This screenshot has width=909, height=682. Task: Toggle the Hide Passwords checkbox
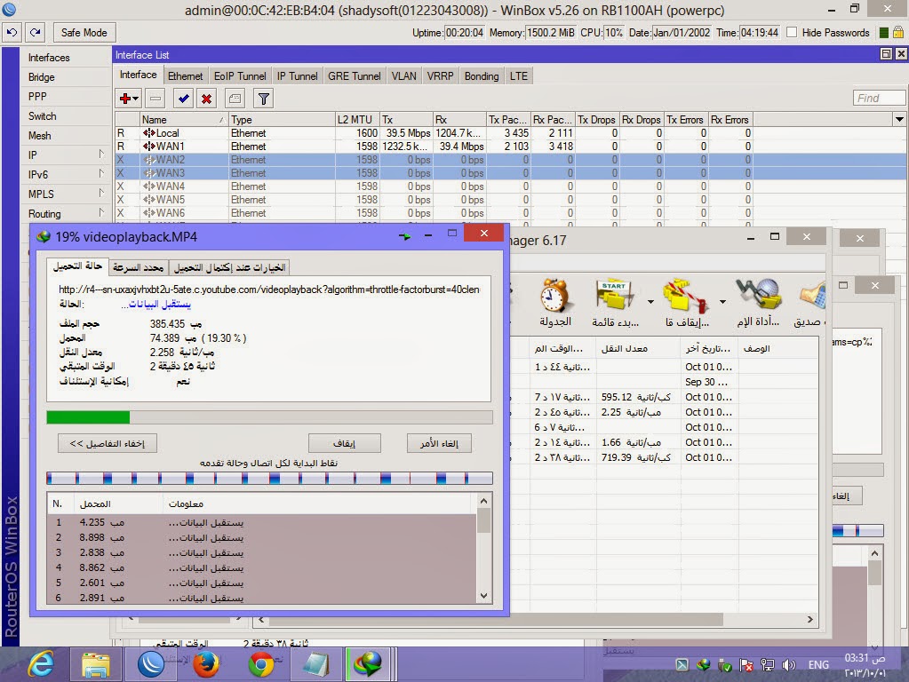point(792,33)
